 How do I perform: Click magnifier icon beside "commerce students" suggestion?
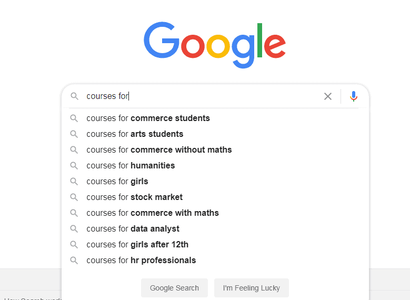tap(74, 118)
